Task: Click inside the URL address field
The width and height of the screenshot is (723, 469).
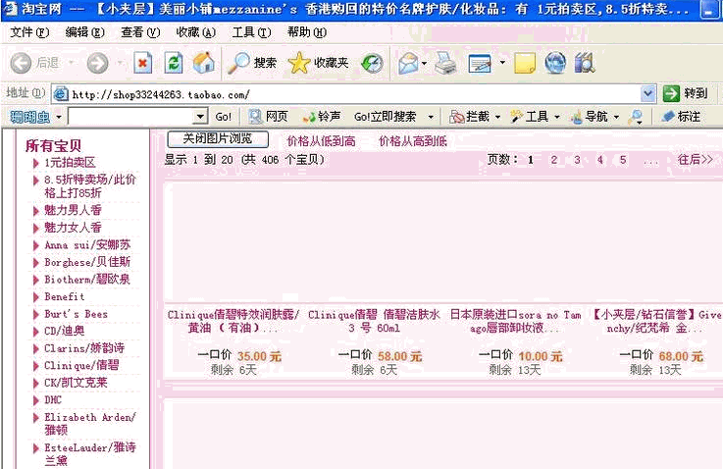Action: (x=355, y=94)
